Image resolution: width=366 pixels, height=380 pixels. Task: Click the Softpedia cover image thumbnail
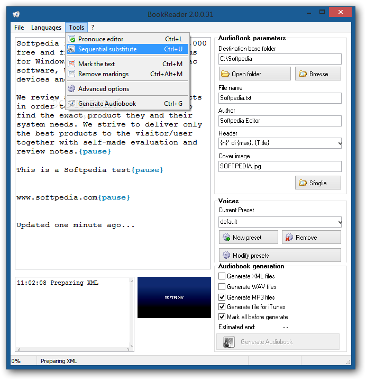[x=174, y=297]
